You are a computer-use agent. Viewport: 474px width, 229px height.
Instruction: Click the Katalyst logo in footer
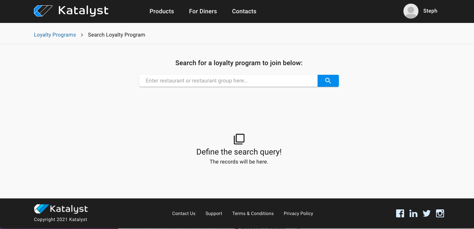(x=61, y=209)
